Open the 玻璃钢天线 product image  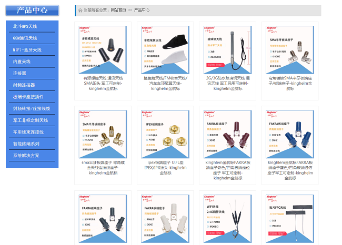click(x=227, y=50)
